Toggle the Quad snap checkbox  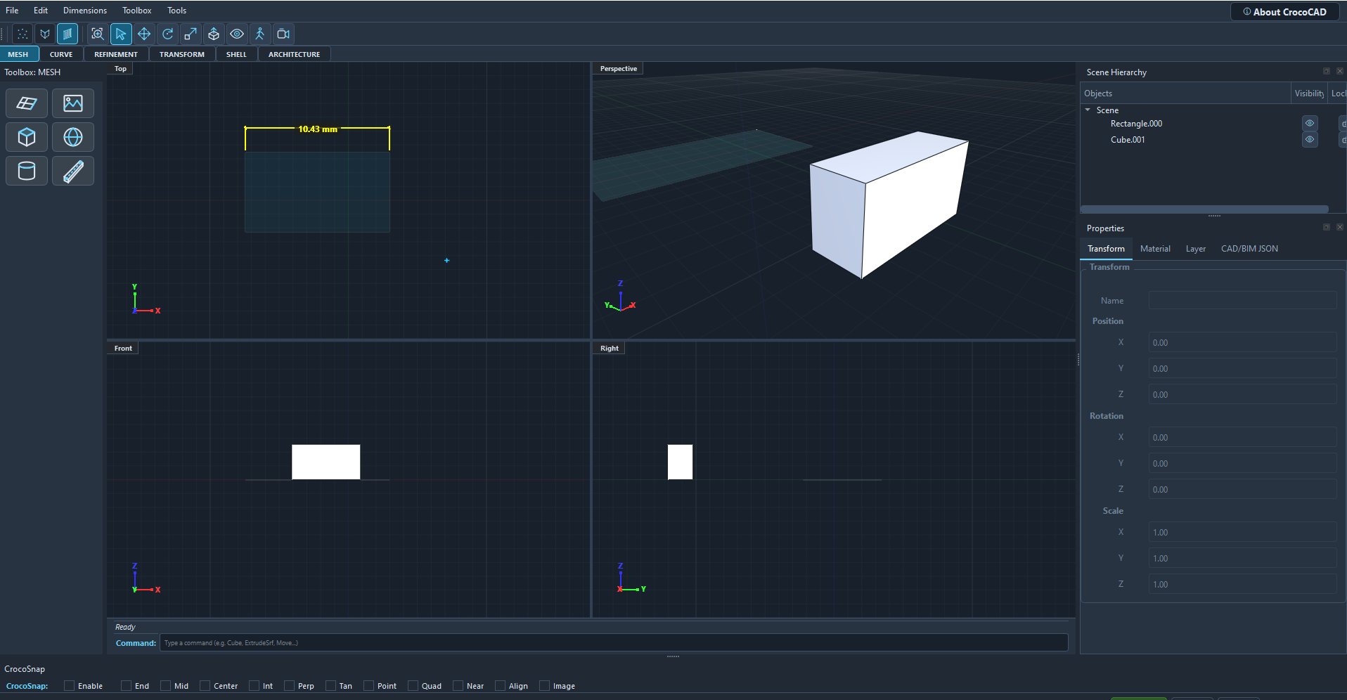pyautogui.click(x=413, y=686)
